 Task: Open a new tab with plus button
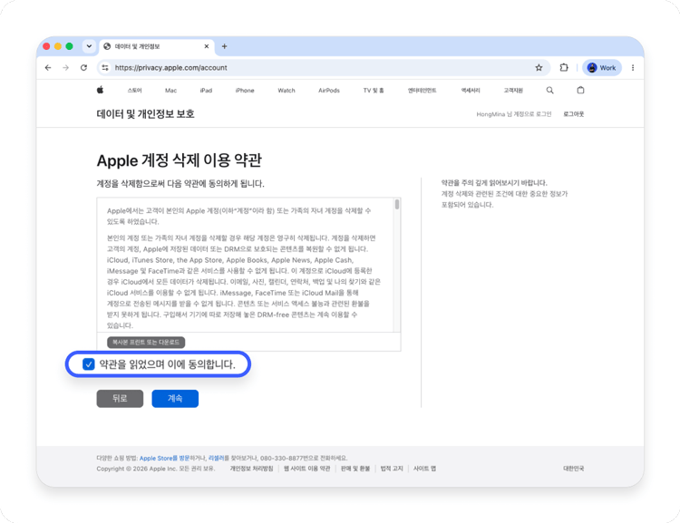coord(224,46)
